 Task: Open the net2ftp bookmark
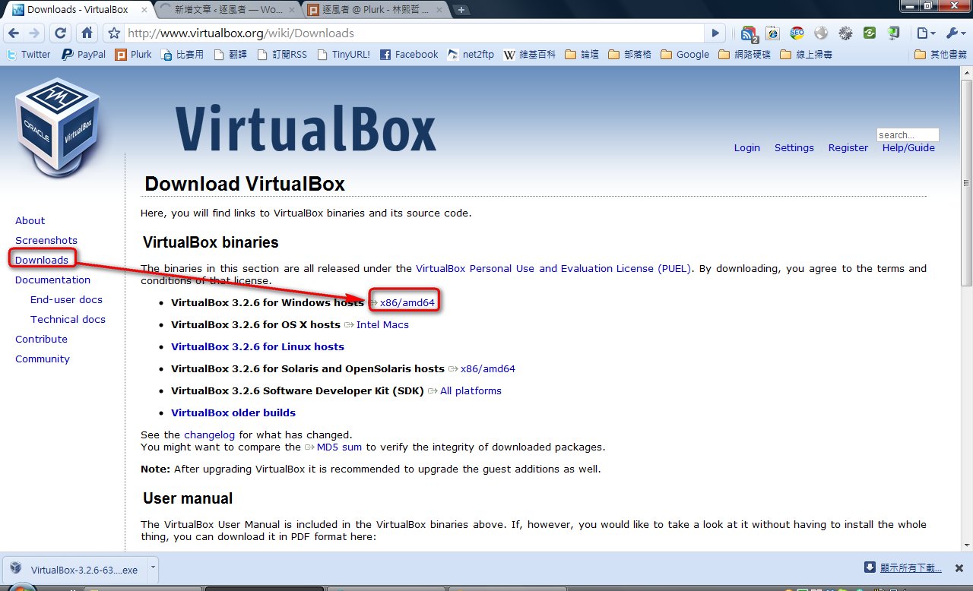tap(471, 55)
